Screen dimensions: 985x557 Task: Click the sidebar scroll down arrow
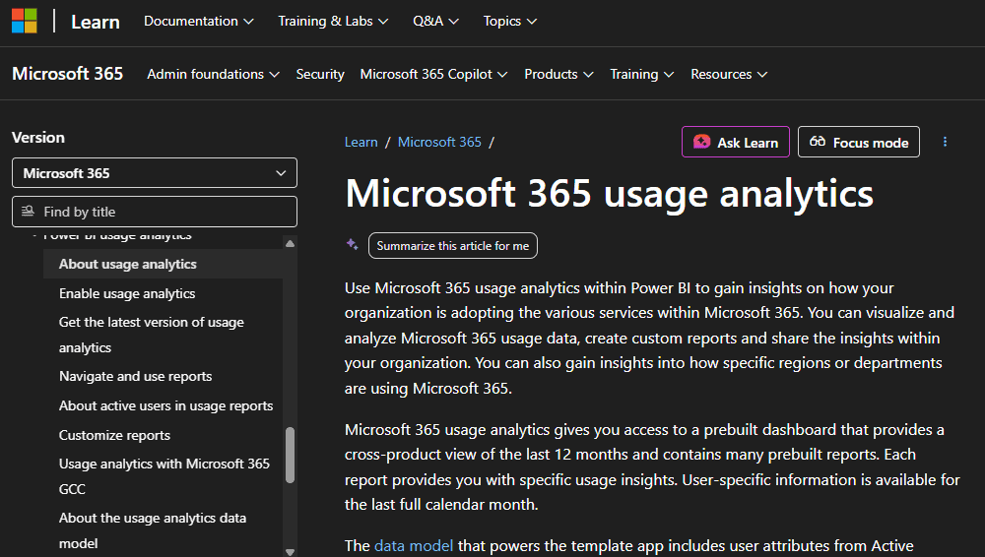pyautogui.click(x=290, y=552)
